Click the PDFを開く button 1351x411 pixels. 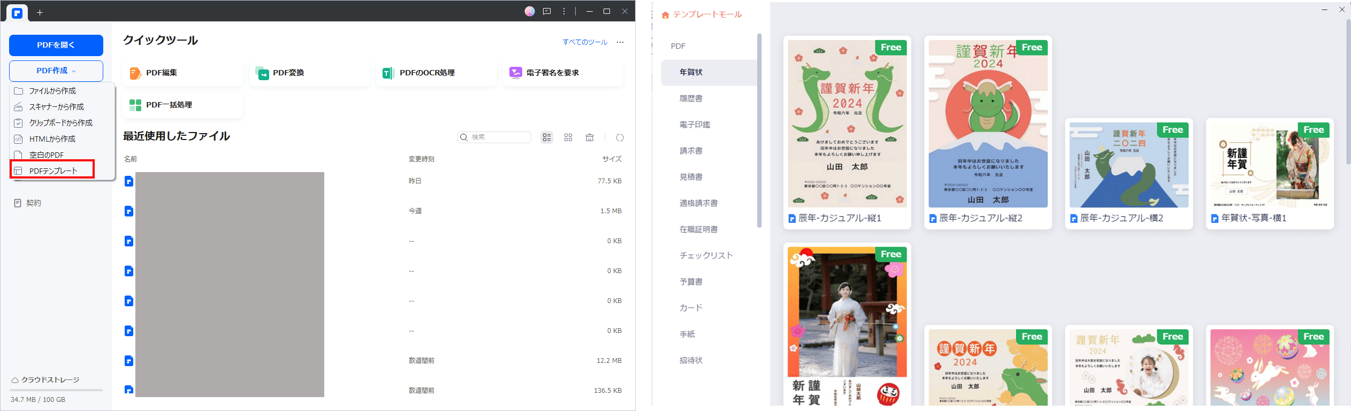point(56,45)
